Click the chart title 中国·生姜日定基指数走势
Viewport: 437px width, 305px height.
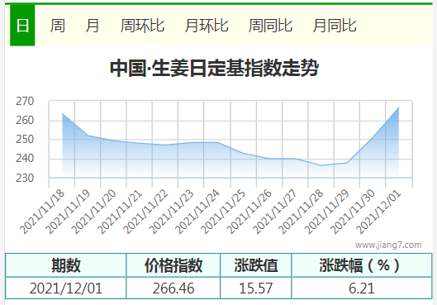(214, 68)
